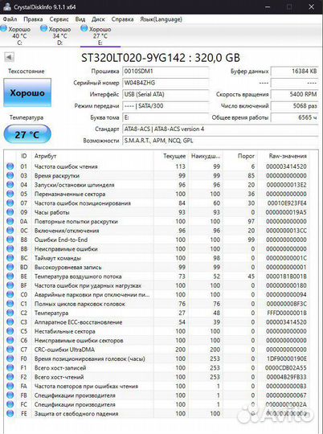Image resolution: width=323 pixels, height=434 pixels.
Task: Click status icon for Переназначенные сектора
Action: point(10,194)
